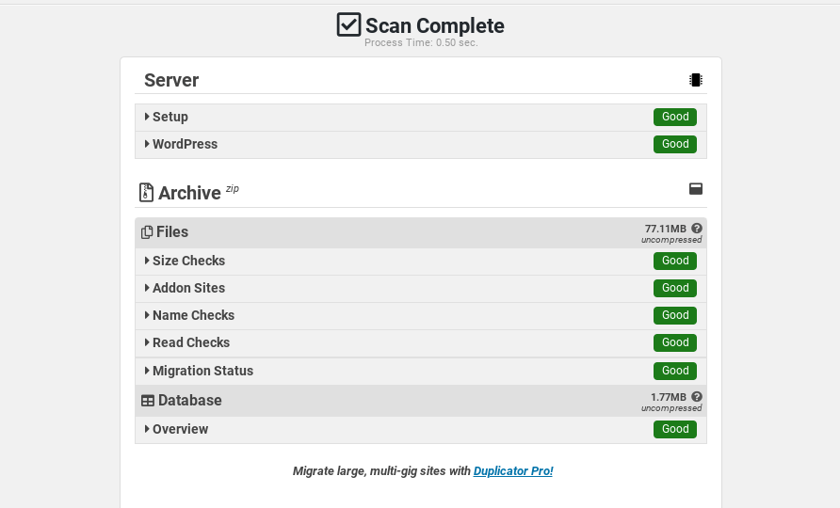This screenshot has height=508, width=840.
Task: Expand the WordPress section
Action: pos(184,144)
